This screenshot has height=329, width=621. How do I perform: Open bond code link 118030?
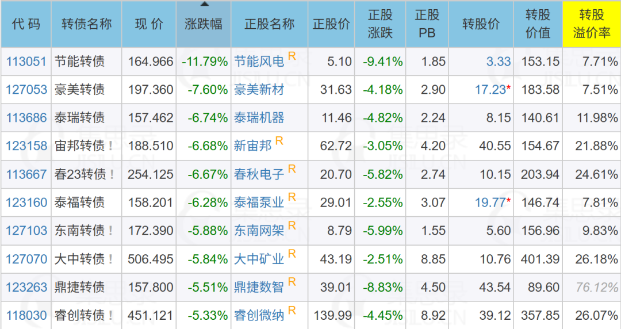(x=26, y=316)
